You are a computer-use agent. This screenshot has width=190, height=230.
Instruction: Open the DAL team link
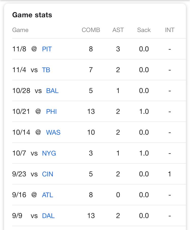[x=48, y=216]
